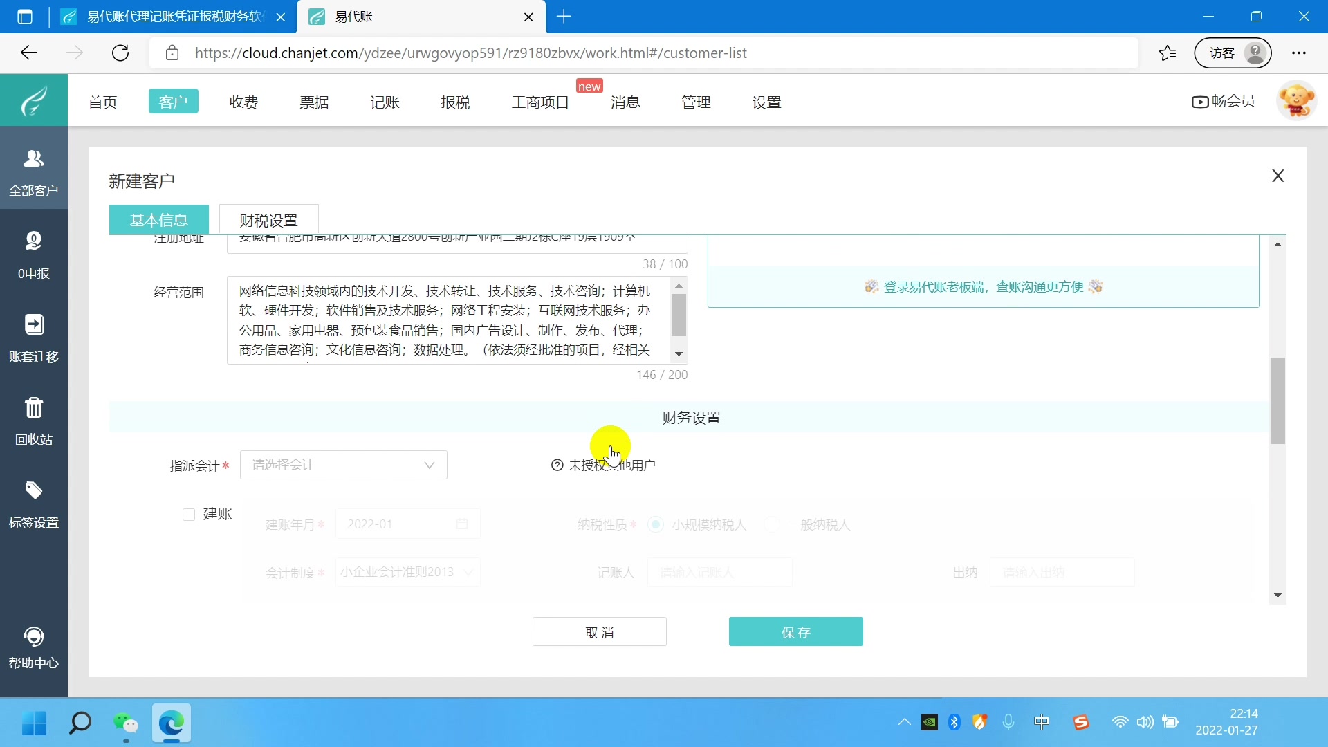Enable the 建账 checkbox
Image resolution: width=1328 pixels, height=747 pixels.
point(189,514)
